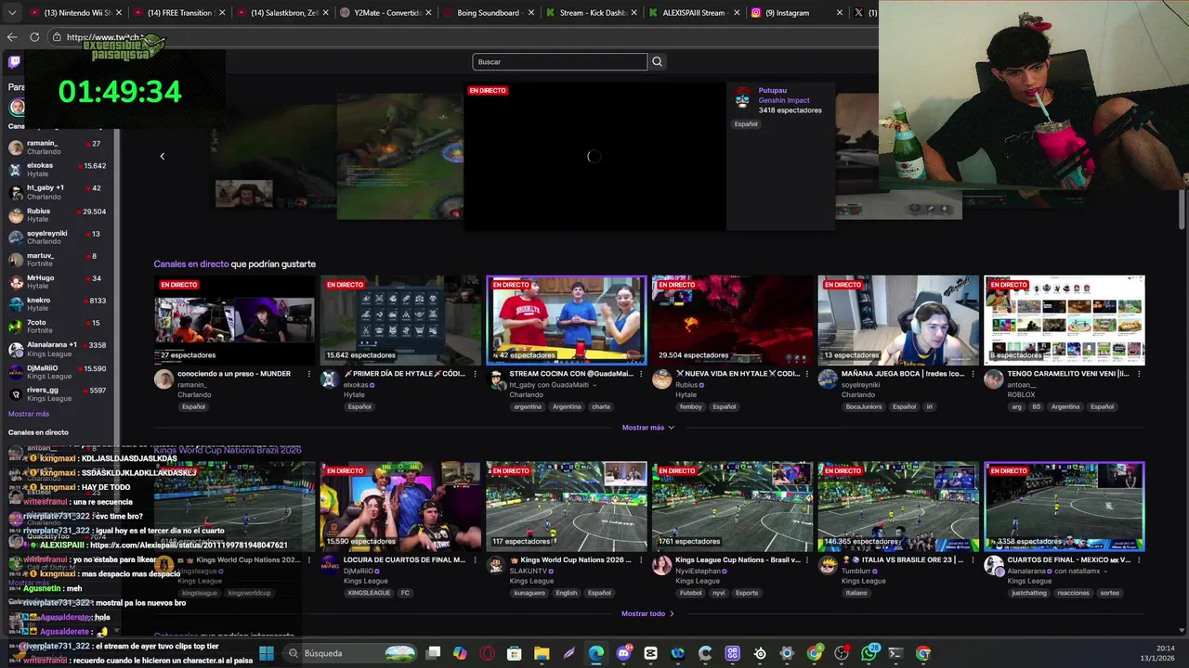Open three-dot menu for 'LOCURA DE CUARTOS DE FINAL' stream

475,560
